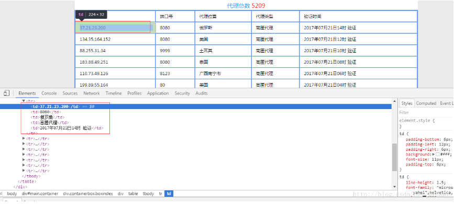
Task: Click the 代理总数 5209 heading
Action: [x=246, y=6]
